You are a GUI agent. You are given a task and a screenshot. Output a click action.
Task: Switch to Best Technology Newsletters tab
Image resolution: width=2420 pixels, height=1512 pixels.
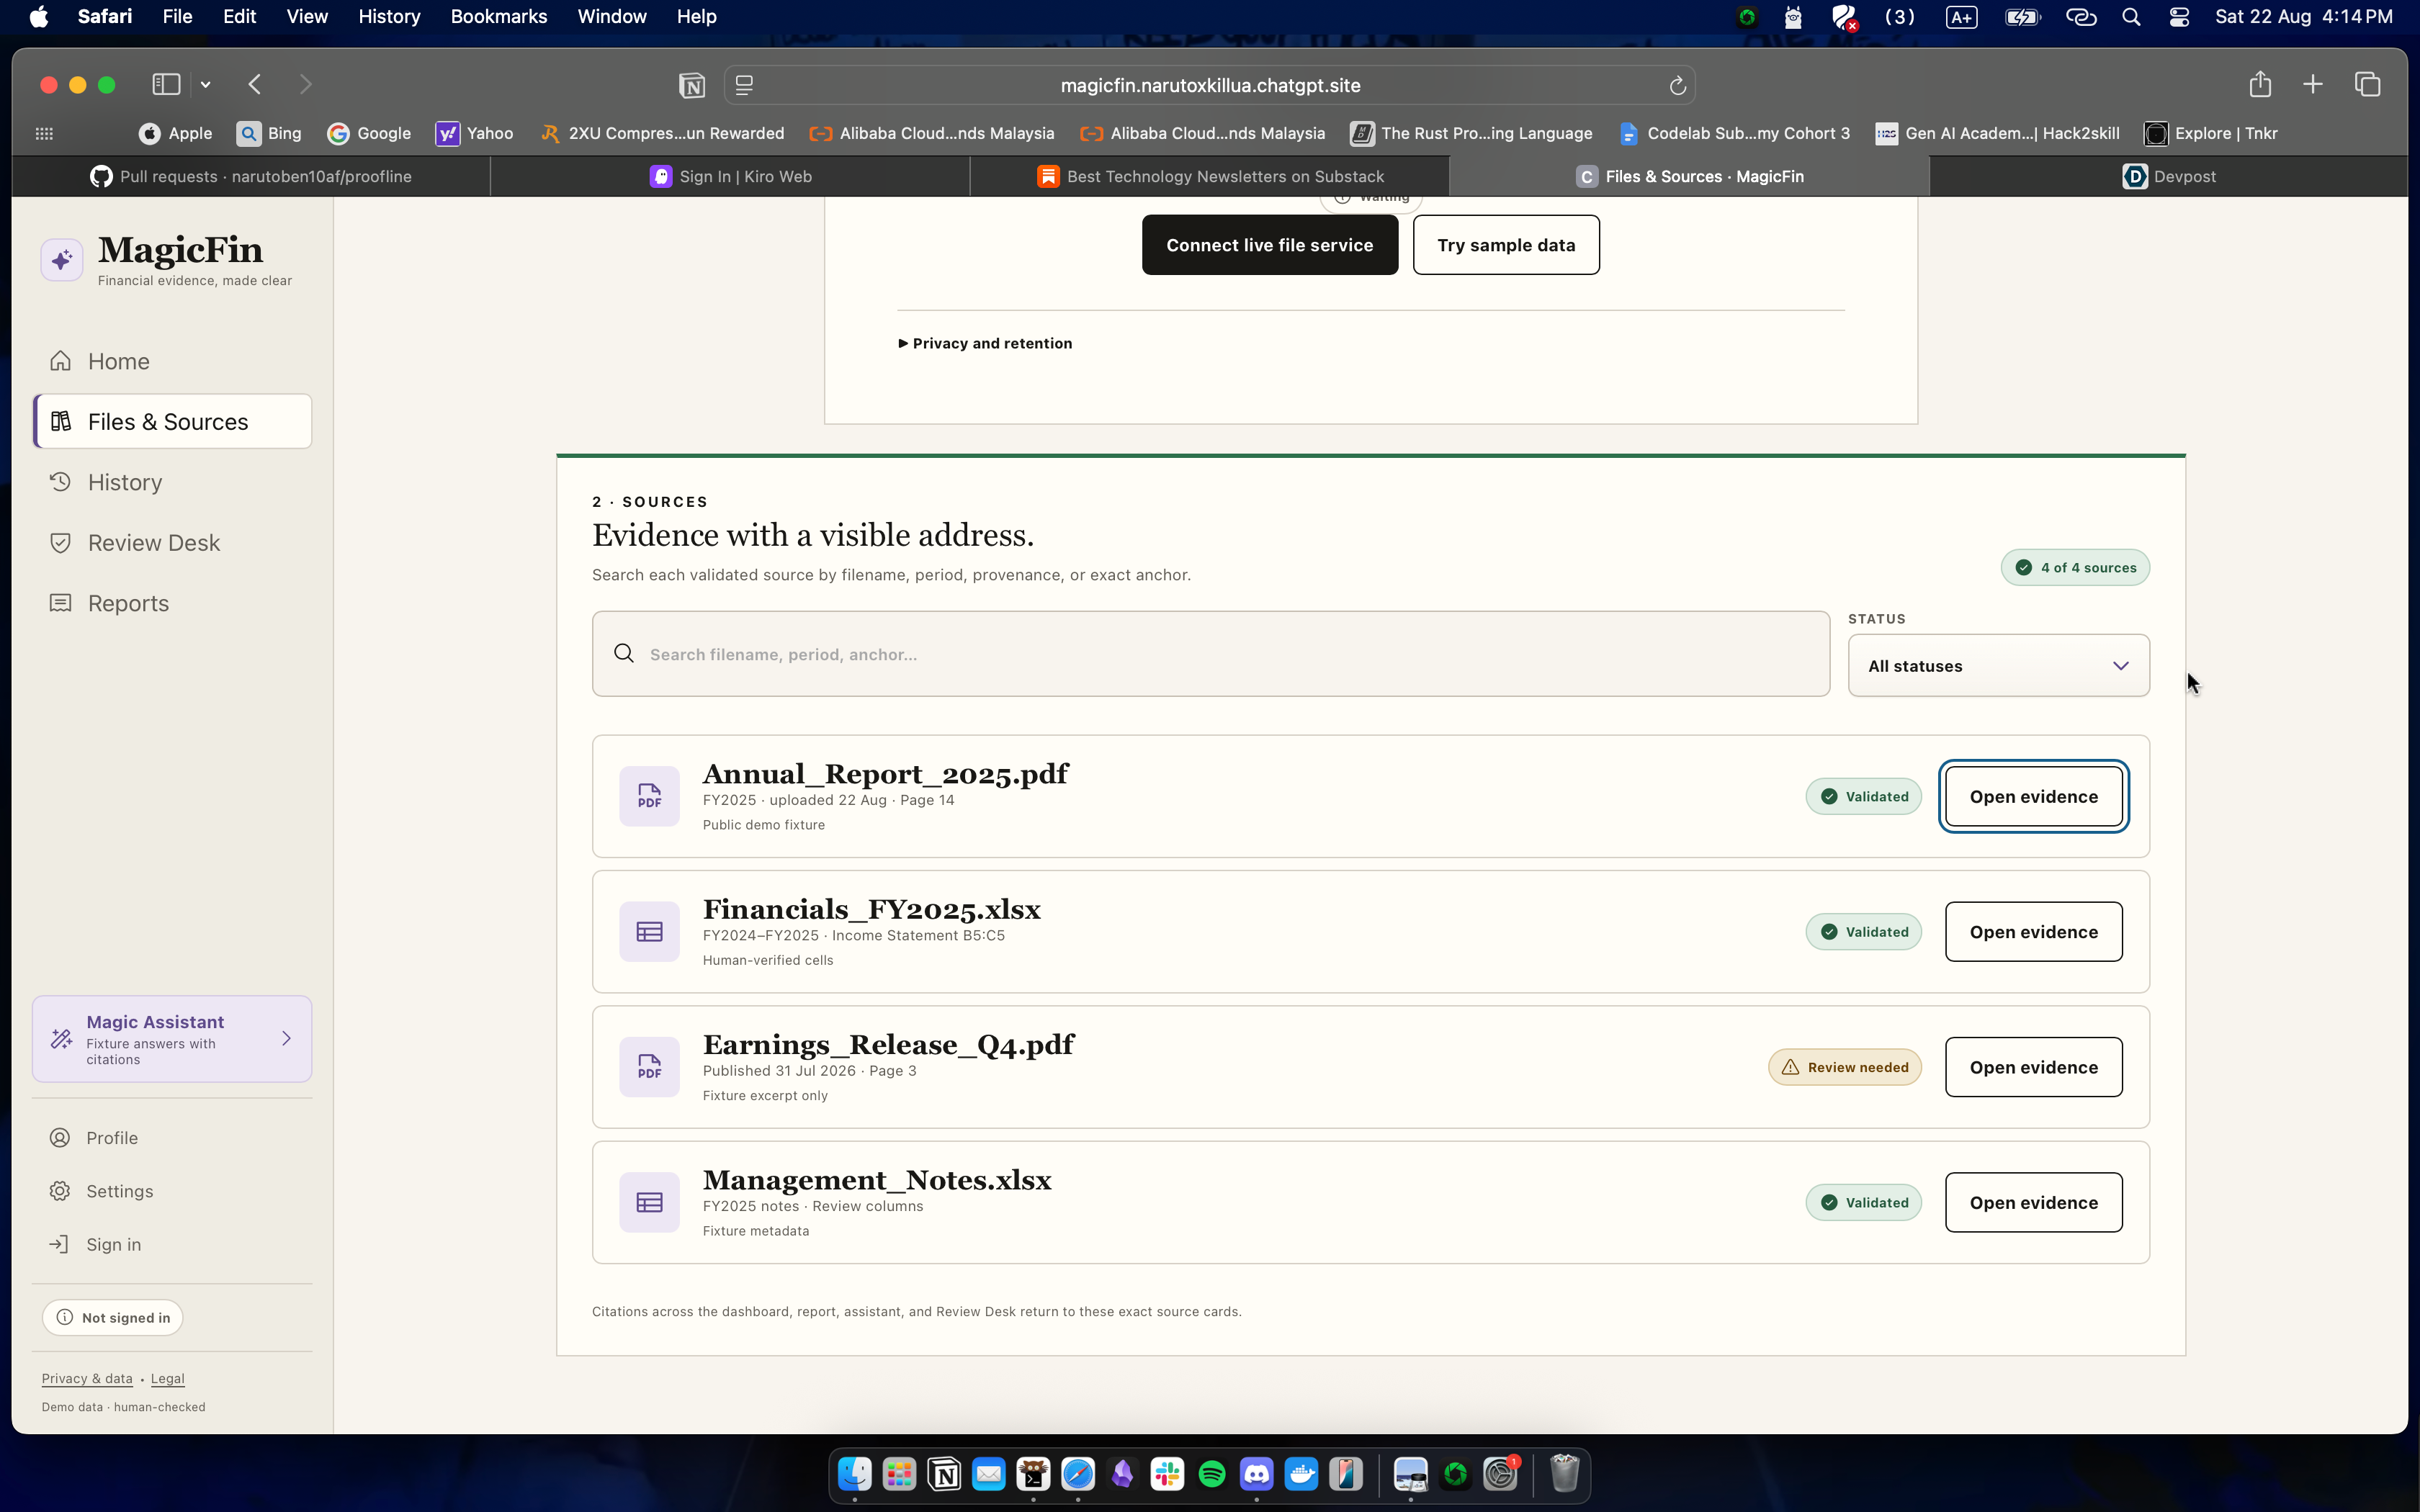(1210, 176)
